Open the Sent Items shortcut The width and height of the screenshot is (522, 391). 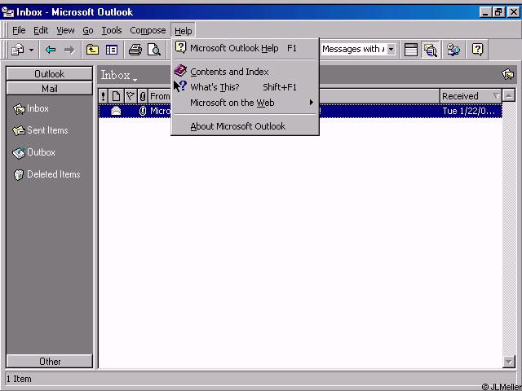(x=40, y=130)
